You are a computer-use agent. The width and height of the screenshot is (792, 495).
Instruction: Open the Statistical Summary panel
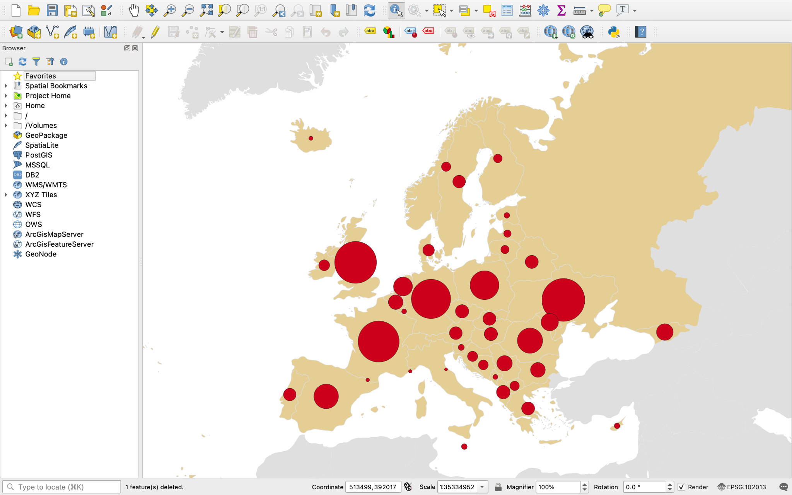pos(562,10)
